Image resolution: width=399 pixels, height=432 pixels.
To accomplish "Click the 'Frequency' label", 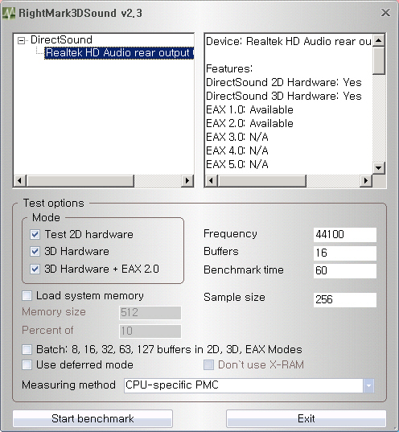I will (x=230, y=234).
